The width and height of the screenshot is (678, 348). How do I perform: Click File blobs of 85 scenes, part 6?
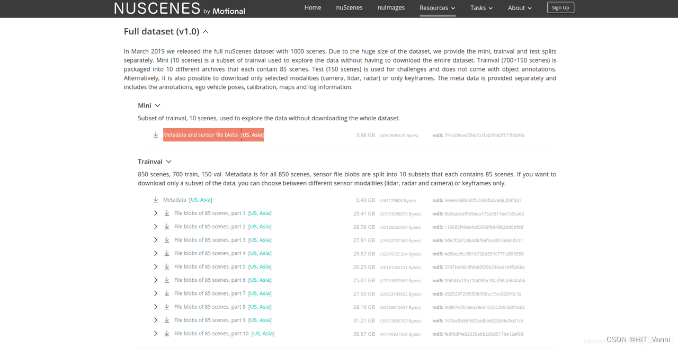[210, 280]
